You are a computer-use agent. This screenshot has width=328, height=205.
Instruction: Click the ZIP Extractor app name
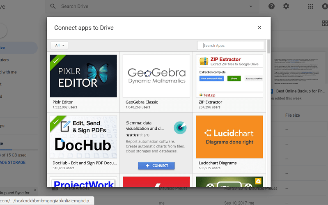pyautogui.click(x=210, y=102)
